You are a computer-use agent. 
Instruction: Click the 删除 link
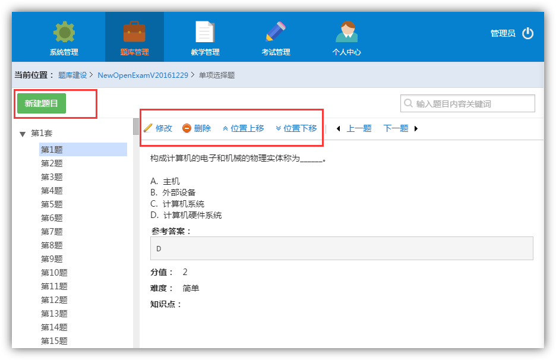(x=202, y=128)
